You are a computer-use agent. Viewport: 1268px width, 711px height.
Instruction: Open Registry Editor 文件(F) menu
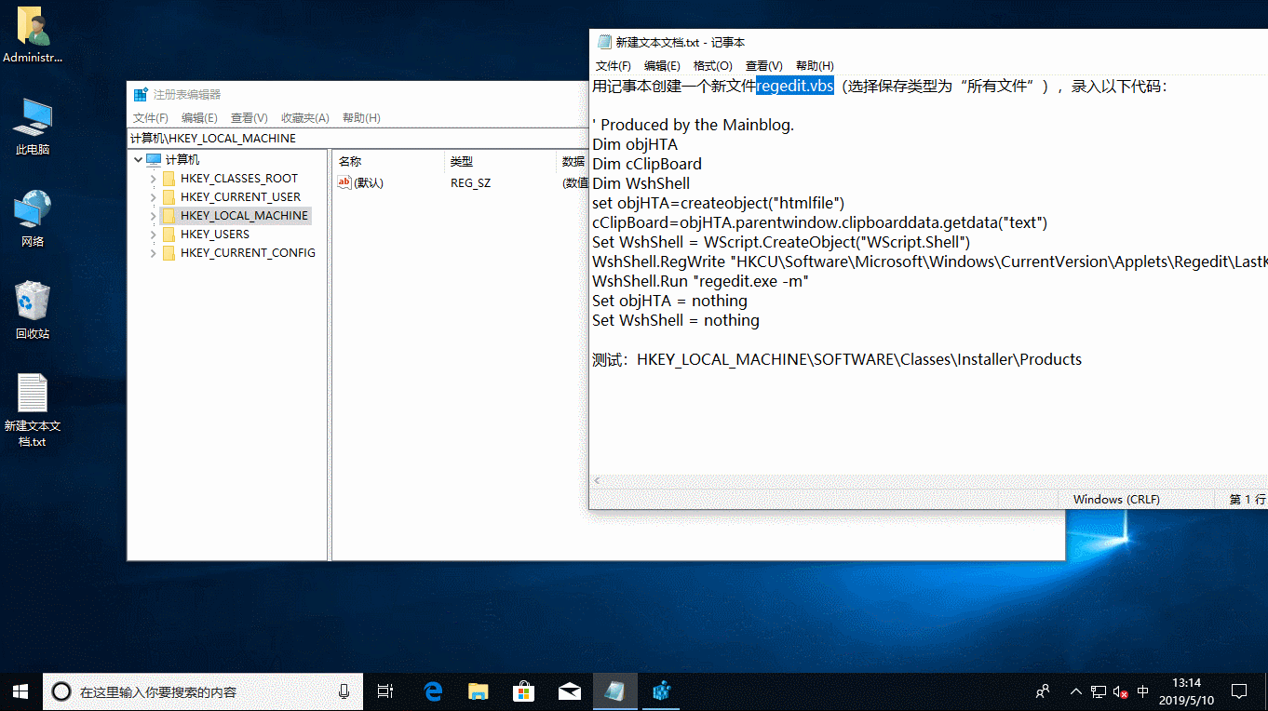click(x=151, y=118)
